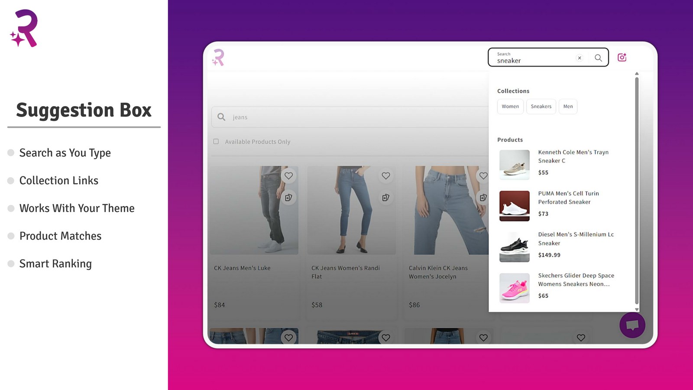The height and width of the screenshot is (390, 693).
Task: Click the suggestion box scrollbar down arrow
Action: tap(637, 309)
